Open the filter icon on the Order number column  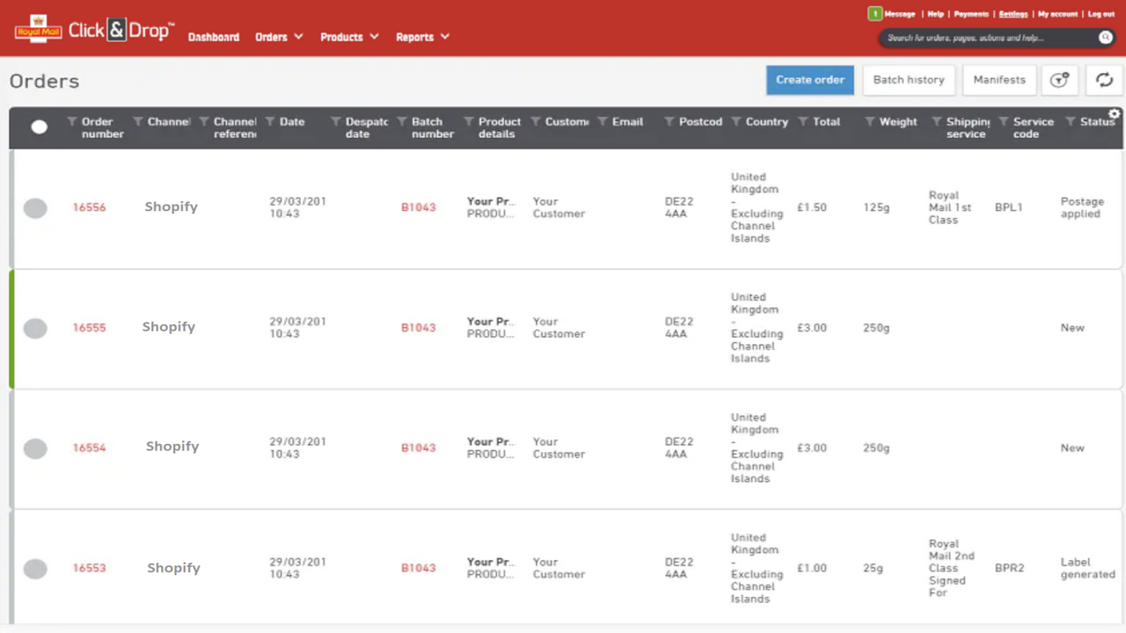72,121
